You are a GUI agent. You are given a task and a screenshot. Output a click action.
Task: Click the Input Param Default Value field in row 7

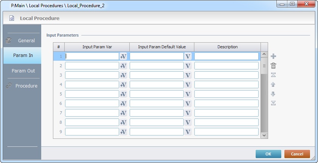(x=157, y=113)
